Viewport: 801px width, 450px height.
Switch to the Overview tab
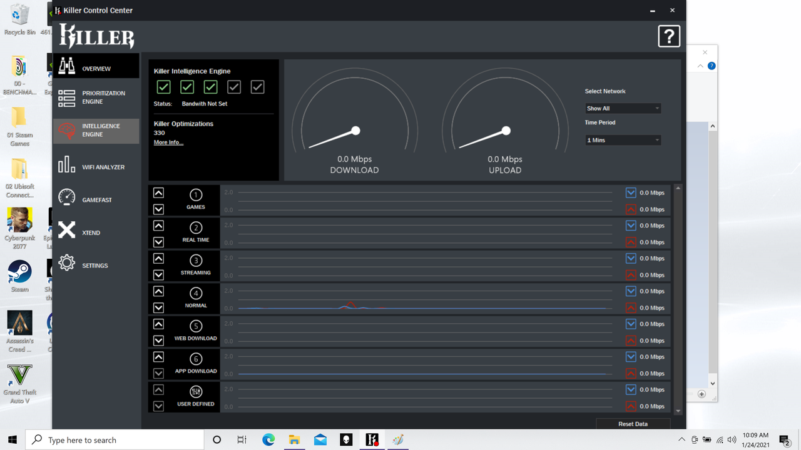point(96,66)
